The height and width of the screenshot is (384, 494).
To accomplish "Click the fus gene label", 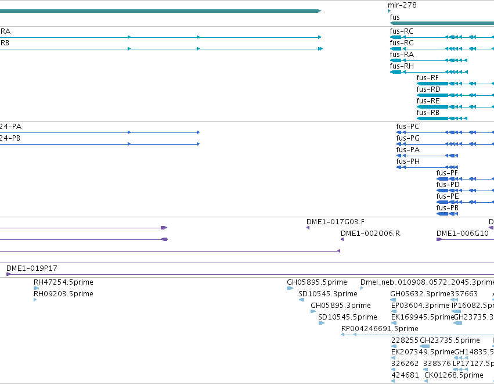I will pos(395,17).
